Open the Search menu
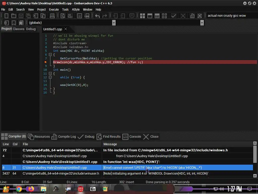258x194 pixels. click(20, 9)
